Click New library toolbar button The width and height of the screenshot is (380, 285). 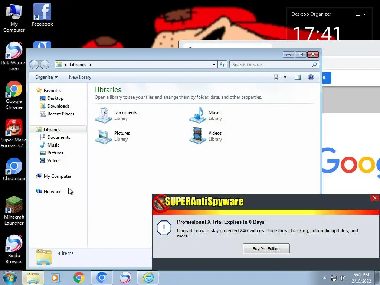80,77
